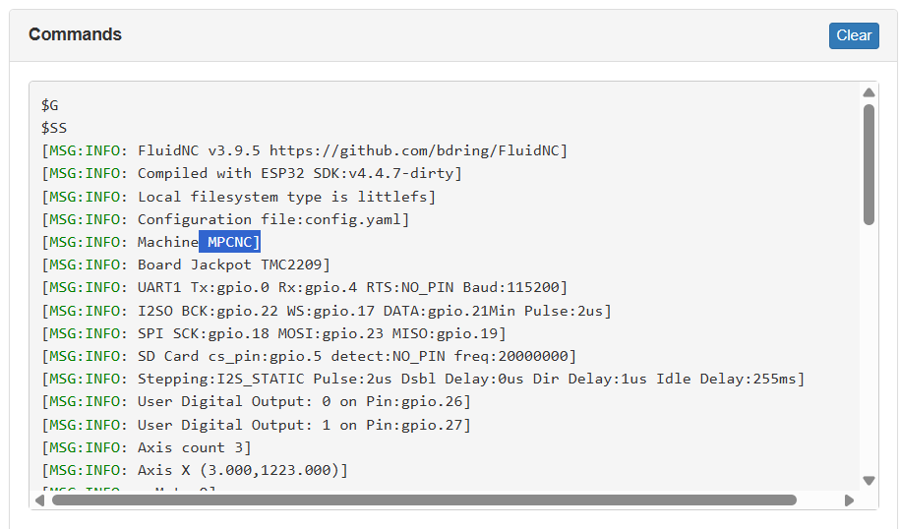The height and width of the screenshot is (529, 899).
Task: Click the ESP32 SDK compile info line
Action: click(251, 173)
